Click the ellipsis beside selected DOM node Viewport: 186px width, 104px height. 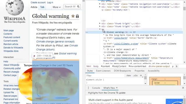(87, 32)
